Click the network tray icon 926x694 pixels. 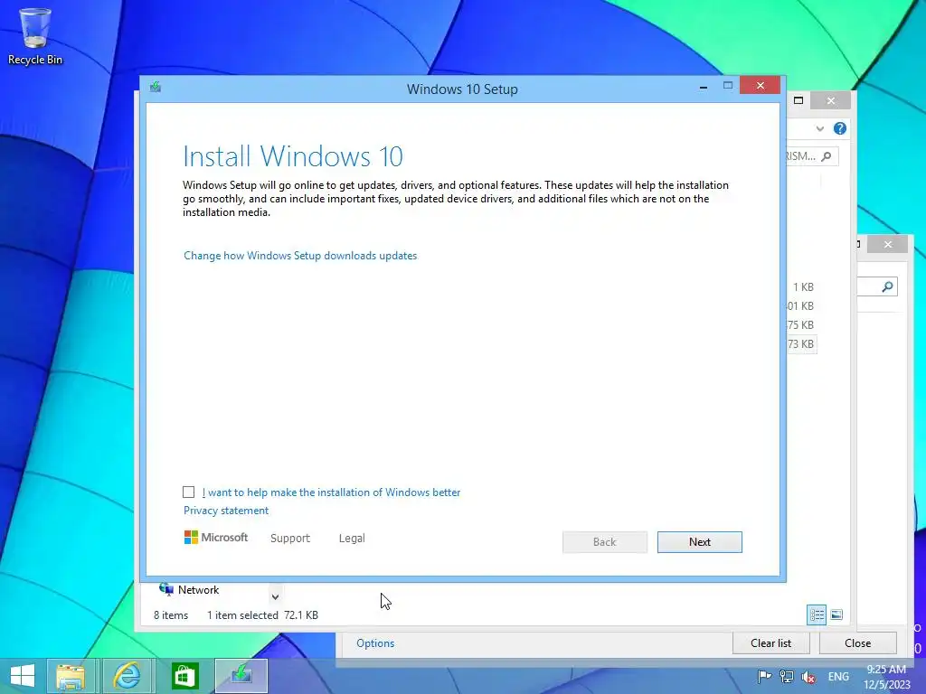(x=786, y=677)
